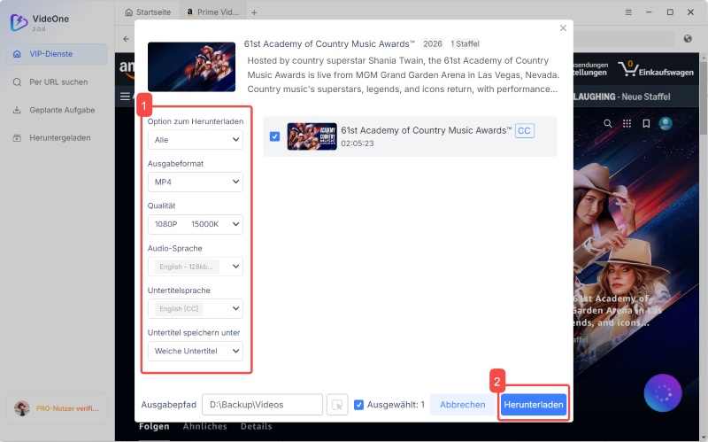Close the download dialog with X

point(563,28)
